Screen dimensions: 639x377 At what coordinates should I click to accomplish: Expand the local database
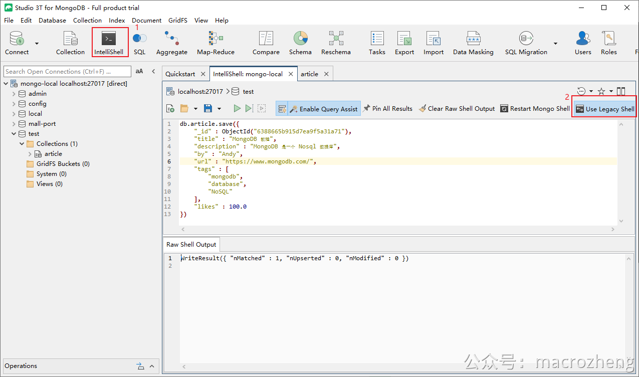point(14,114)
